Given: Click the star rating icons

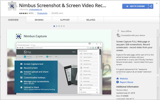Looking at the screenshot, I should tap(23, 13).
